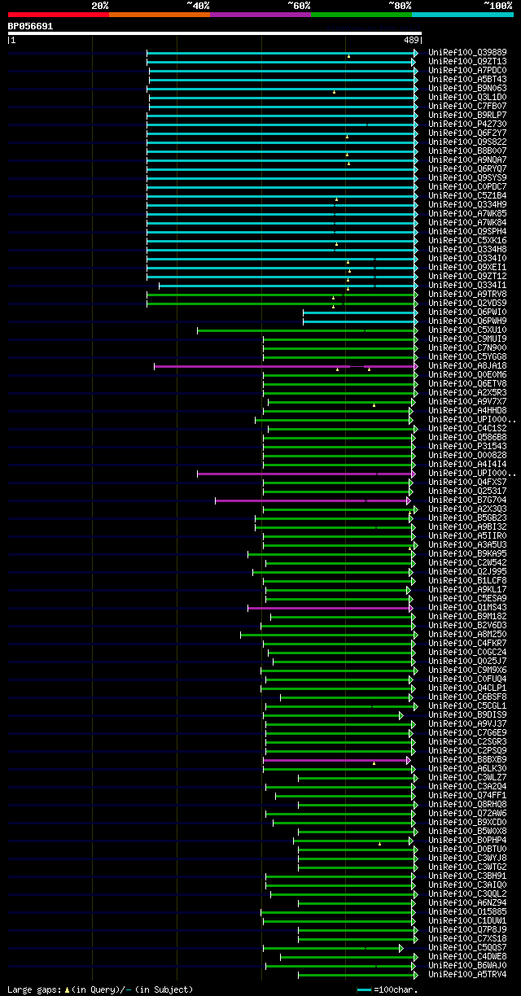
Task: Click the Large gaps legend text
Action: point(100,989)
